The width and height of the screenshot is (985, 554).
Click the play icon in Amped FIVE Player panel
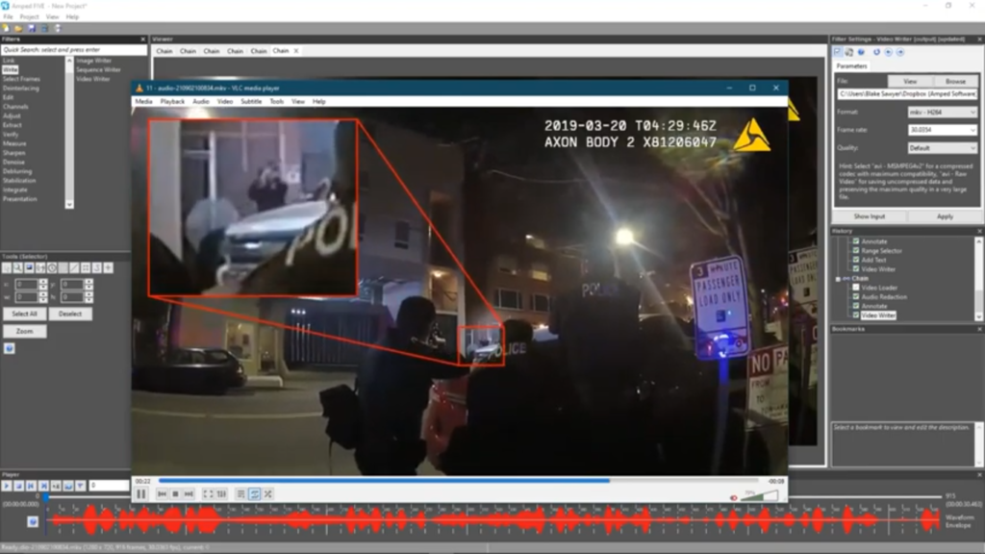[7, 486]
